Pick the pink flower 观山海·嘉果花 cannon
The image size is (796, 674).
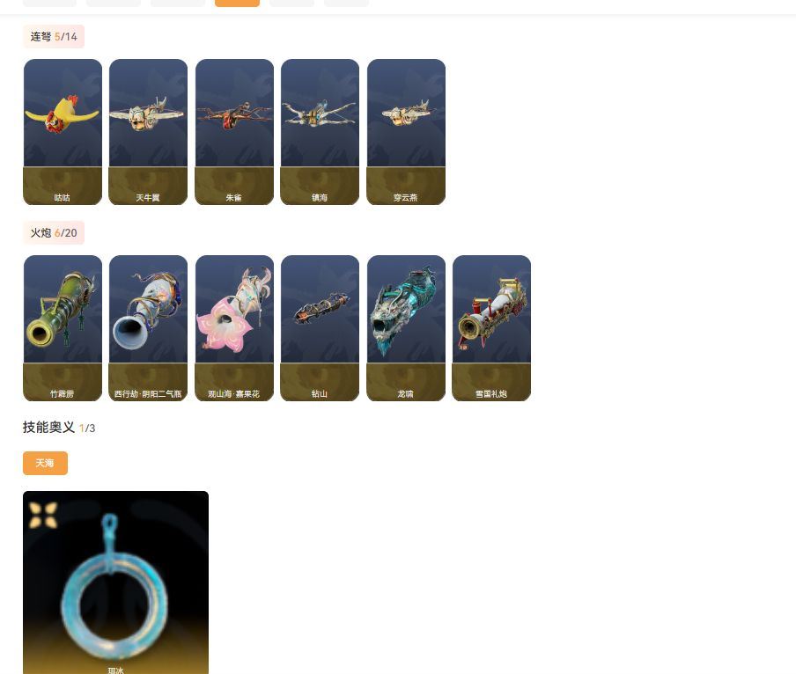[x=234, y=328]
